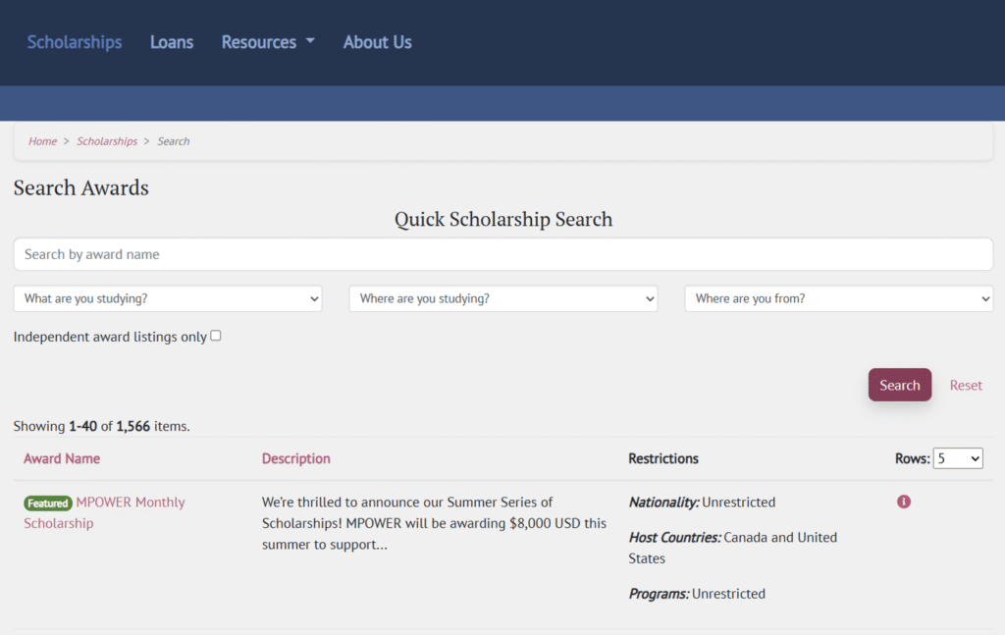Select the Showing 1-40 of 1,566 items text
The width and height of the screenshot is (1005, 635).
[x=102, y=426]
